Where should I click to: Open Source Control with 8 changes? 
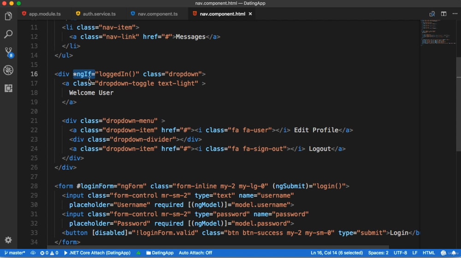pyautogui.click(x=8, y=52)
